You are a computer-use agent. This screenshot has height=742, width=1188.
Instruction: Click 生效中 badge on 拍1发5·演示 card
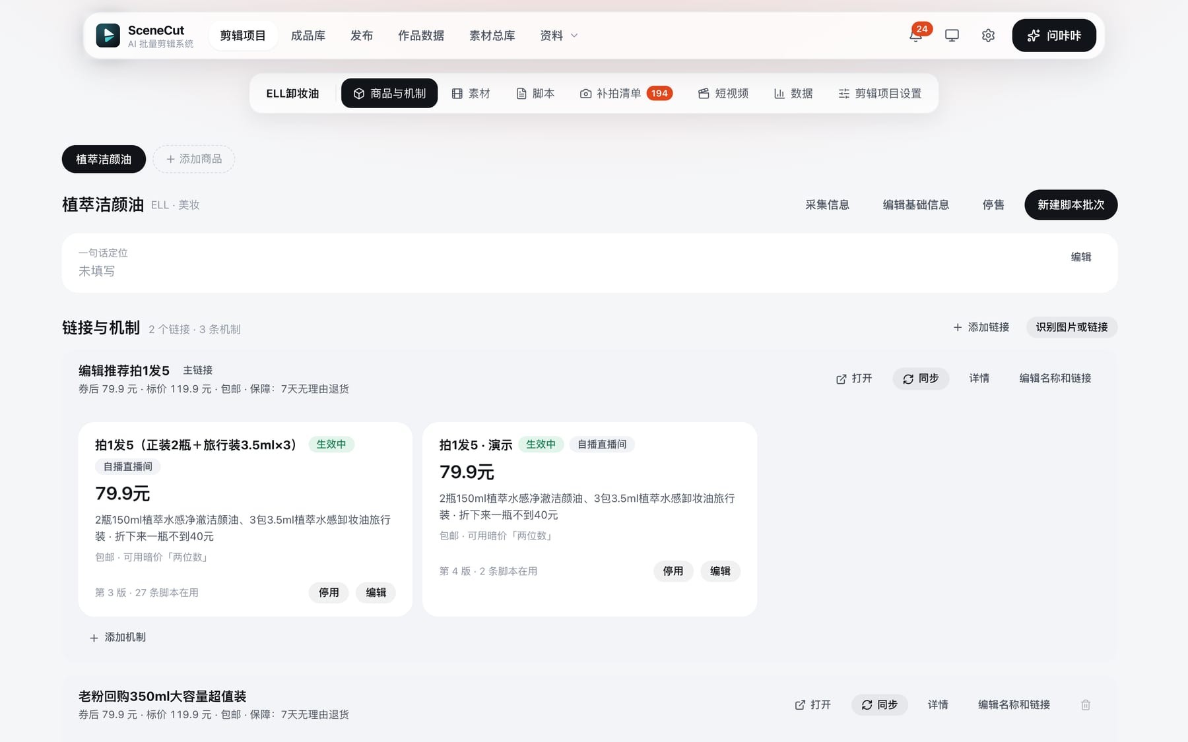point(541,445)
